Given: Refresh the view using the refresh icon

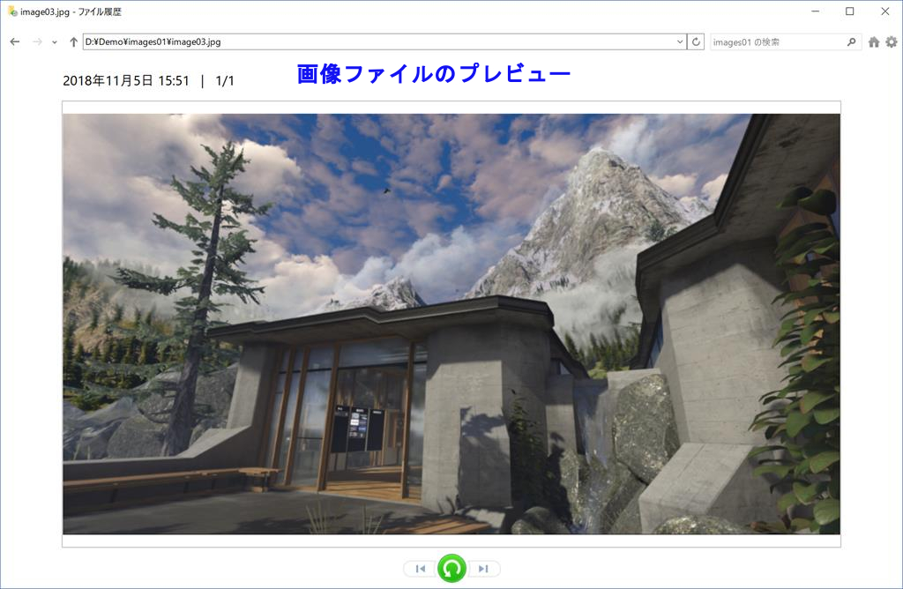Looking at the screenshot, I should click(696, 41).
